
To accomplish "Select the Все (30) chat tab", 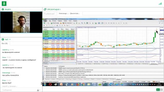I will coord(5,43).
